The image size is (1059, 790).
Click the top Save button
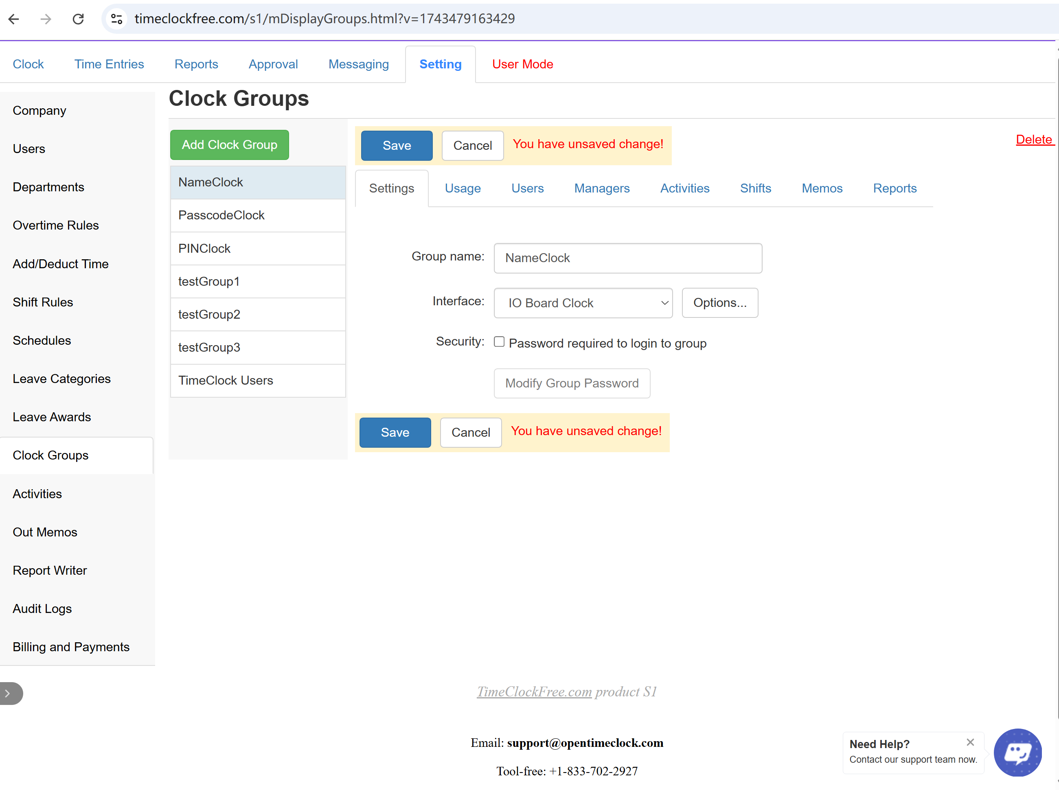coord(397,145)
